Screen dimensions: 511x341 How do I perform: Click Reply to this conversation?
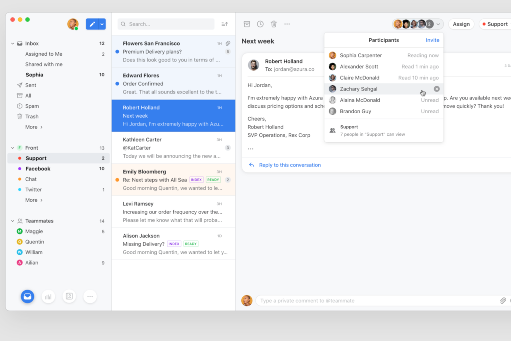[x=290, y=165]
